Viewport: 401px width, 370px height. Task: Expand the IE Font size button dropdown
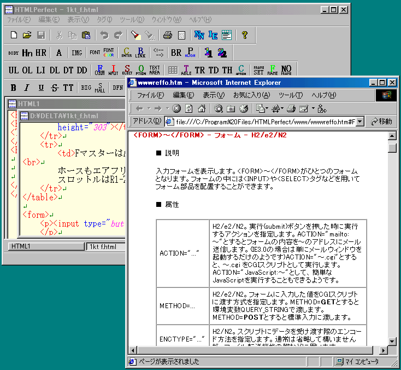click(x=282, y=108)
